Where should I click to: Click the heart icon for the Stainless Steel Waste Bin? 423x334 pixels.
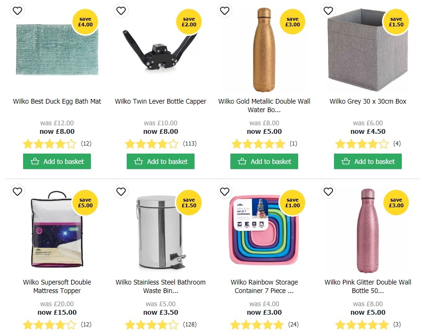pos(121,192)
